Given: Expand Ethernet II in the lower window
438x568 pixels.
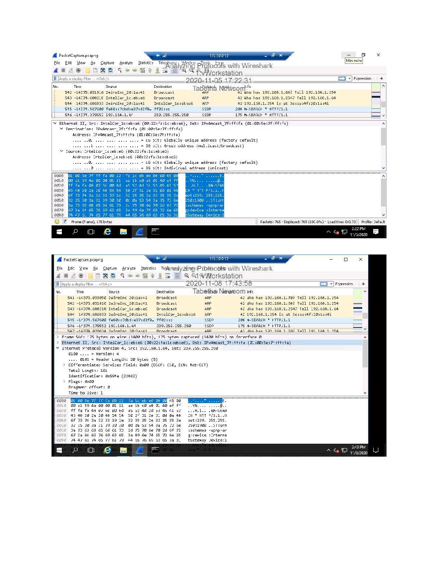Looking at the screenshot, I should tap(57, 343).
